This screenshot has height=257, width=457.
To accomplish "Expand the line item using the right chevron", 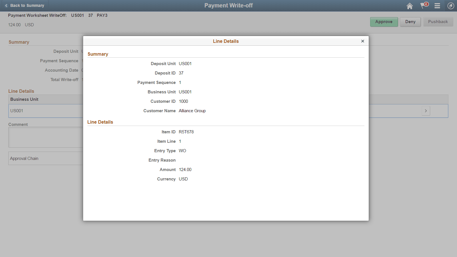I will (x=426, y=111).
